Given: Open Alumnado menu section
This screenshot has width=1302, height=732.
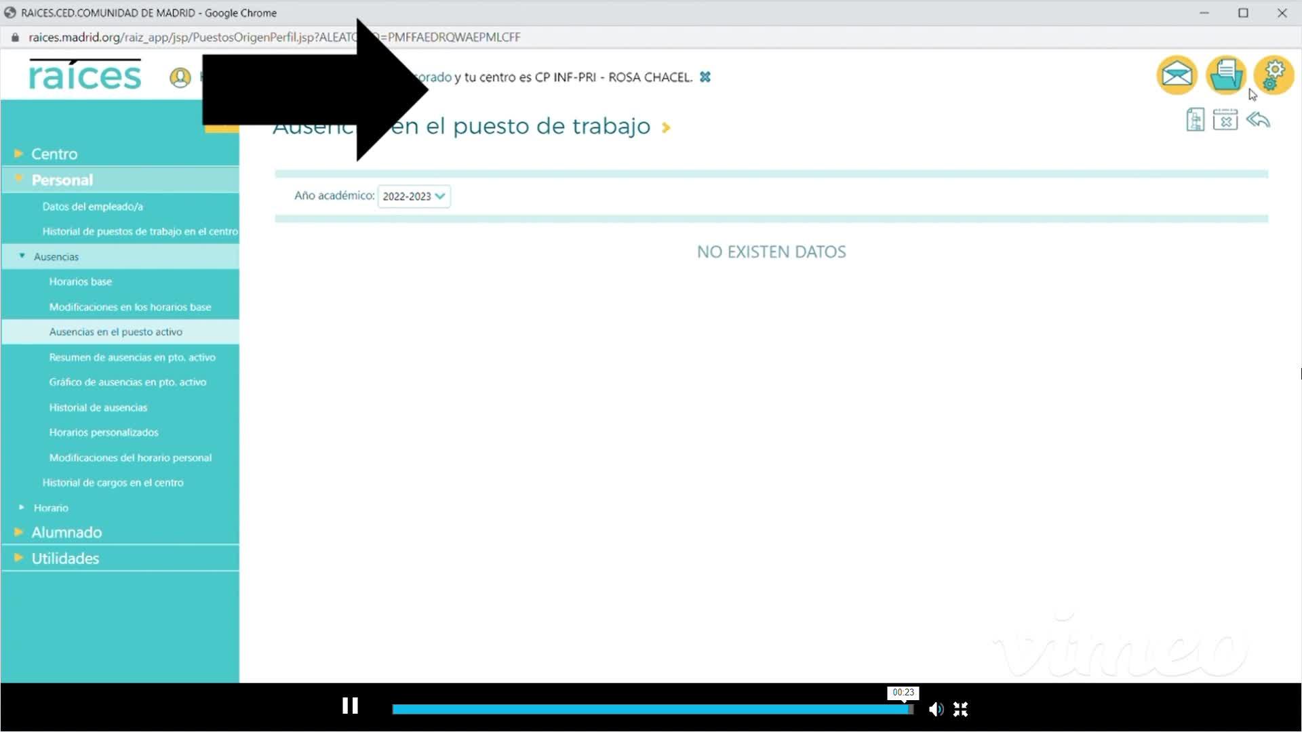Looking at the screenshot, I should coord(66,532).
